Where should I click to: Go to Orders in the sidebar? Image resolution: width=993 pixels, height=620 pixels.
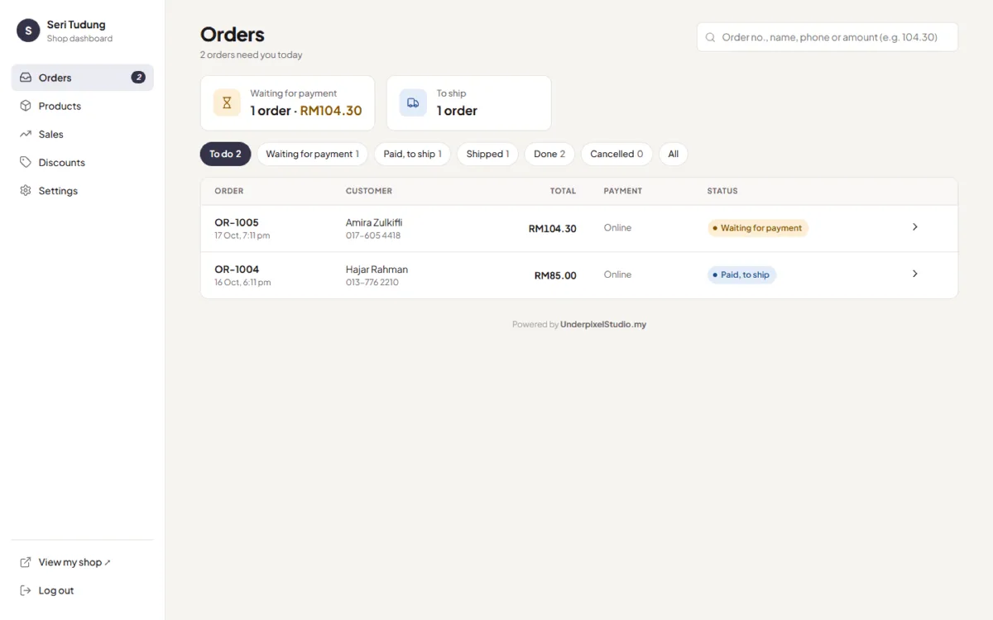[83, 78]
